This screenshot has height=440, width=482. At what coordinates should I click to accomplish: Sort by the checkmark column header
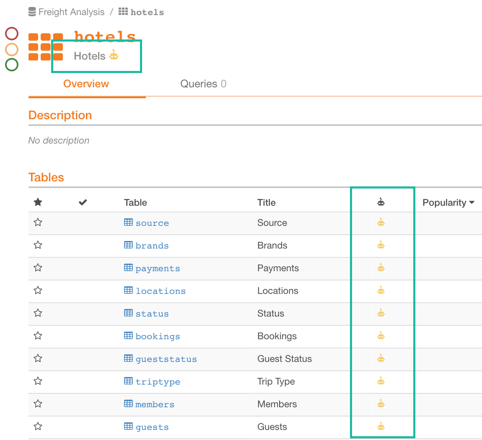[83, 202]
